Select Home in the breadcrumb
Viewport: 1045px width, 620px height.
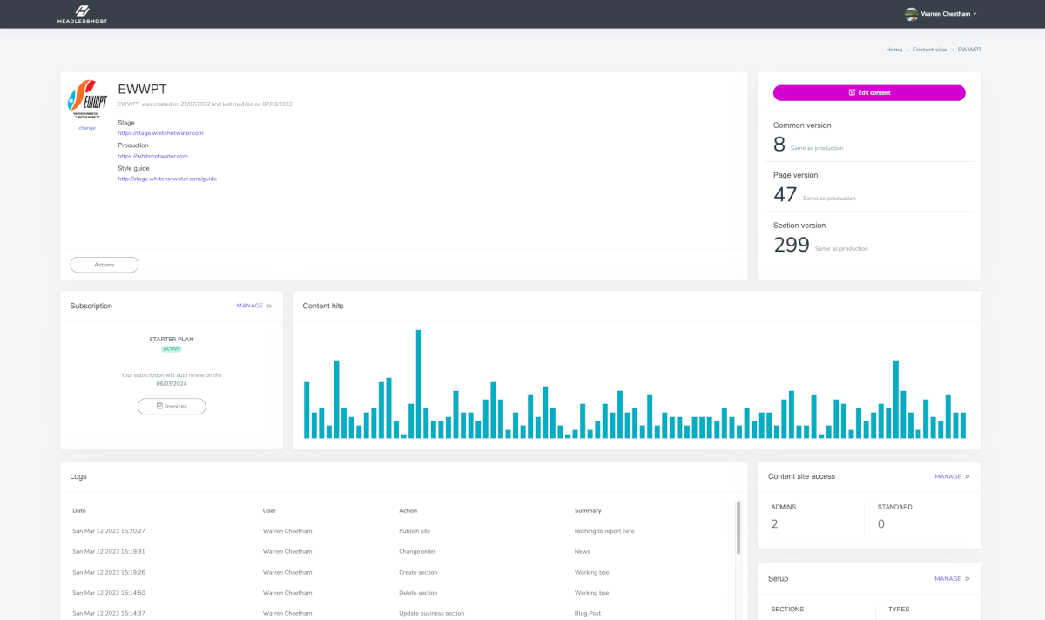point(893,50)
